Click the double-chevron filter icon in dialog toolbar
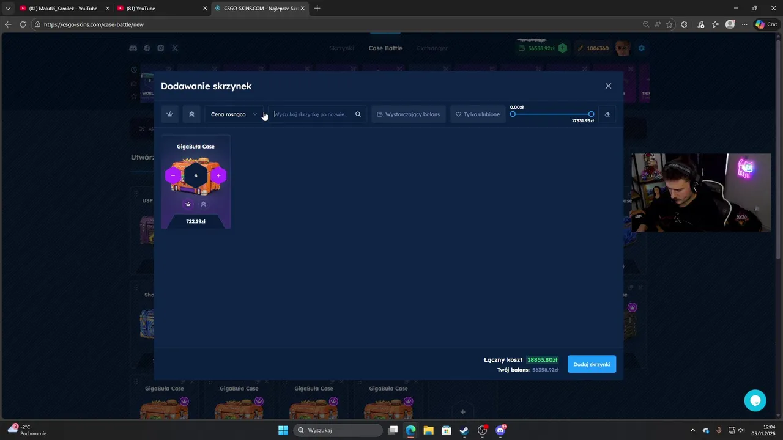This screenshot has height=440, width=783. pos(191,114)
